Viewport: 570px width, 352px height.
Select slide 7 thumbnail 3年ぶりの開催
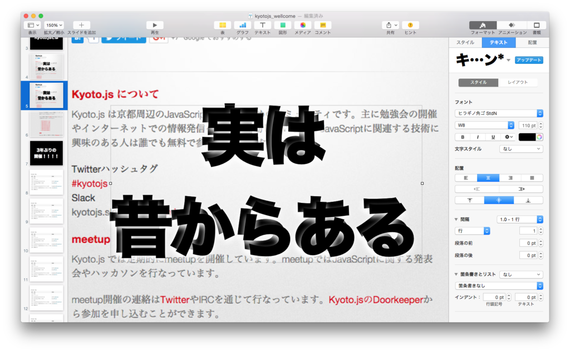(46, 153)
